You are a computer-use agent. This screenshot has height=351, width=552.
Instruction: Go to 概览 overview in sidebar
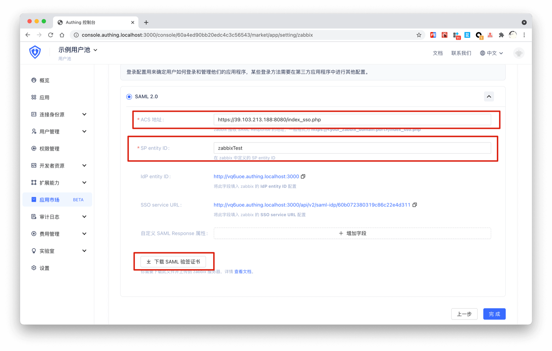click(44, 80)
